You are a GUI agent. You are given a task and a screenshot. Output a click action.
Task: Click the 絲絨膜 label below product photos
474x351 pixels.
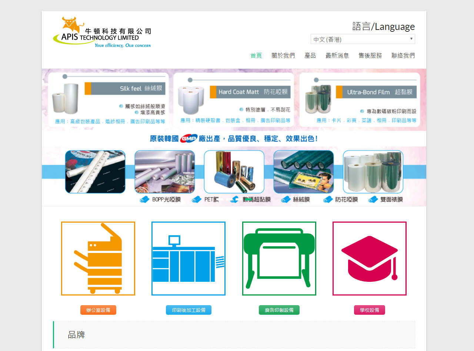(x=301, y=200)
